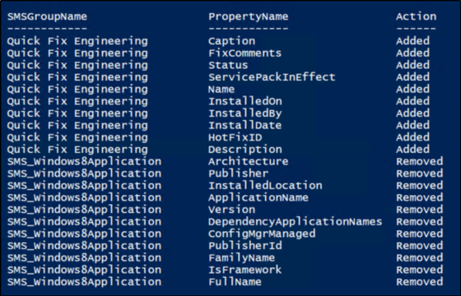461x296 pixels.
Task: Click the SMS_Windows8Application group beside Version
Action: (x=84, y=210)
